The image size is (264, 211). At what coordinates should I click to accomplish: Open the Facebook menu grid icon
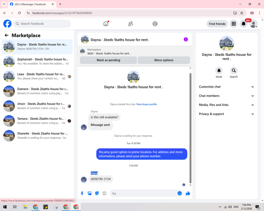tap(233, 24)
